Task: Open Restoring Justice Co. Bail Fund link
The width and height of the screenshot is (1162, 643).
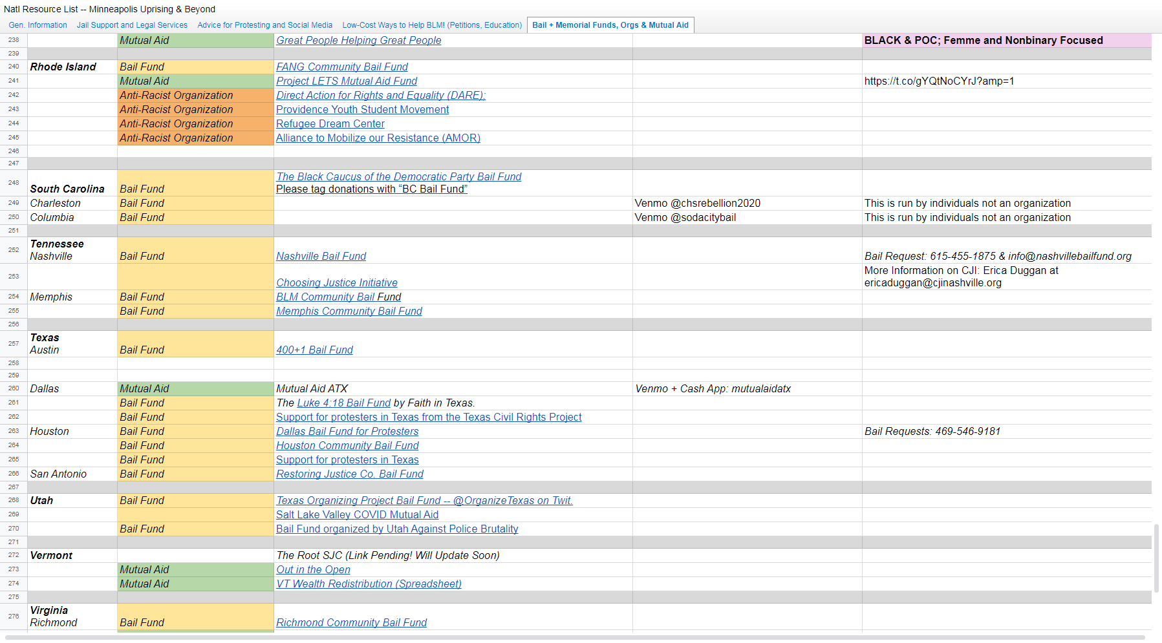Action: click(x=350, y=474)
